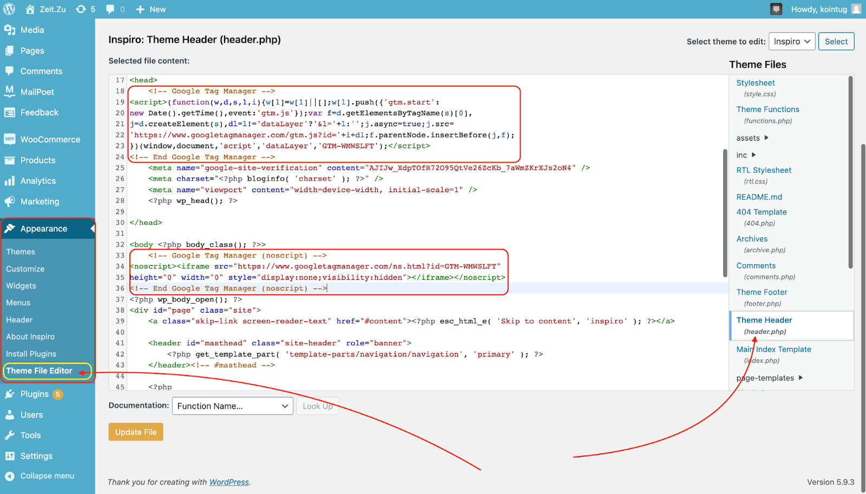
Task: Open the Theme Footer file
Action: point(762,292)
